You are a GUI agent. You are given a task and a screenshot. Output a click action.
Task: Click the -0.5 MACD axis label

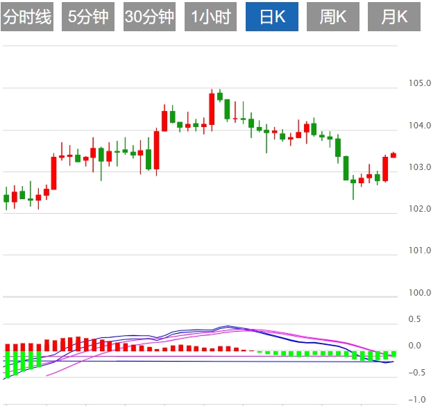click(x=417, y=373)
